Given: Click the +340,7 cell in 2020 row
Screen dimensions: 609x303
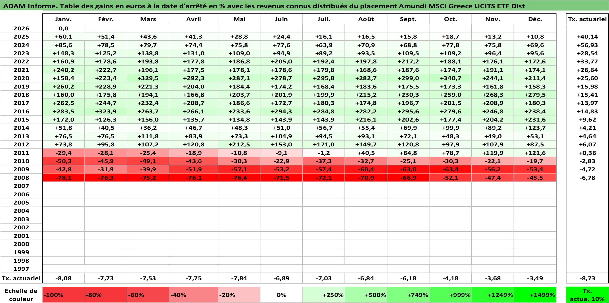Looking at the screenshot, I should (450, 78).
